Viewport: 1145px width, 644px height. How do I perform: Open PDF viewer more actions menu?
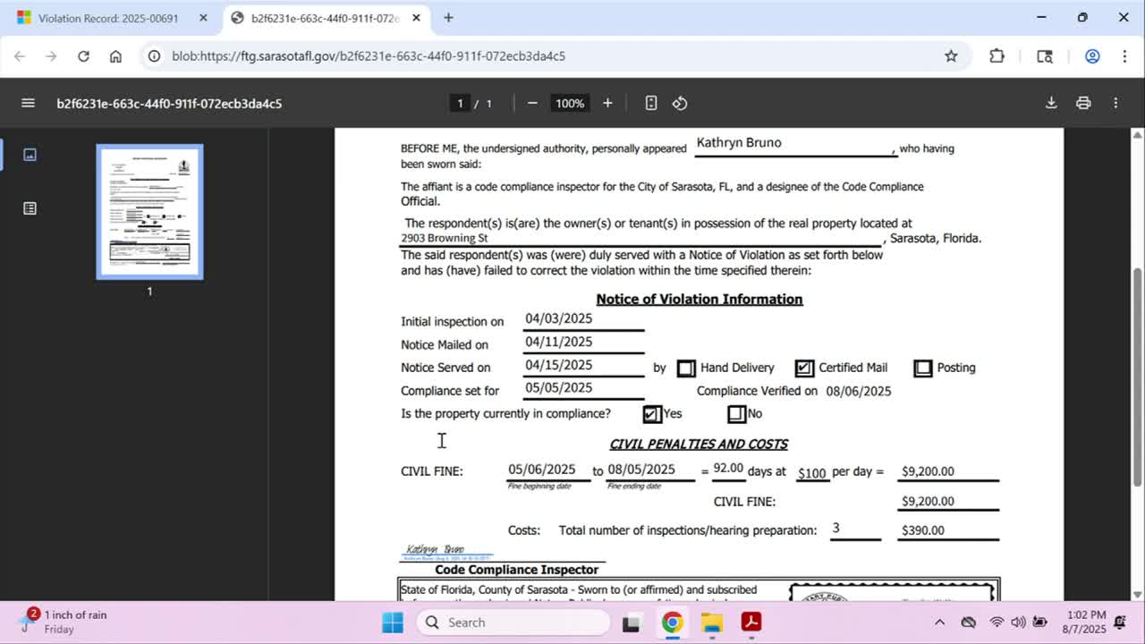(x=1115, y=103)
